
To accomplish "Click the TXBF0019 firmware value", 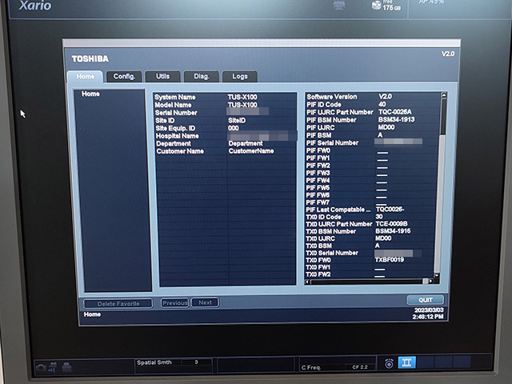I will click(390, 260).
